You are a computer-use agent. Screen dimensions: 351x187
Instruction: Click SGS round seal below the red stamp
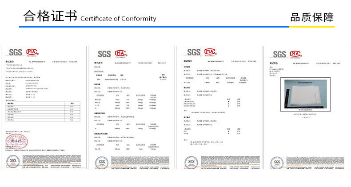click(x=13, y=161)
